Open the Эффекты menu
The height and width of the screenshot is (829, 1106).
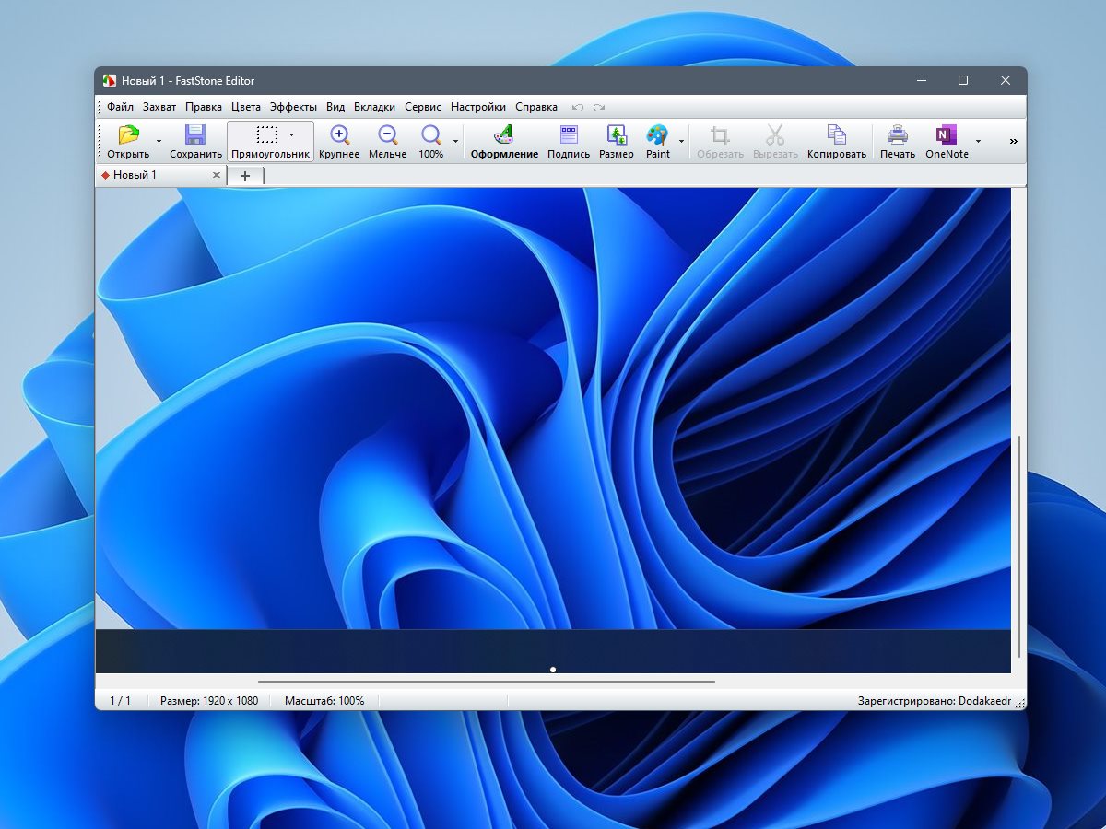(293, 107)
